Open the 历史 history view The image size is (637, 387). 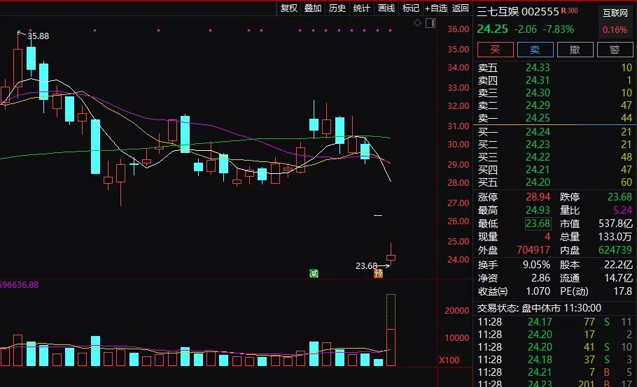tap(337, 8)
